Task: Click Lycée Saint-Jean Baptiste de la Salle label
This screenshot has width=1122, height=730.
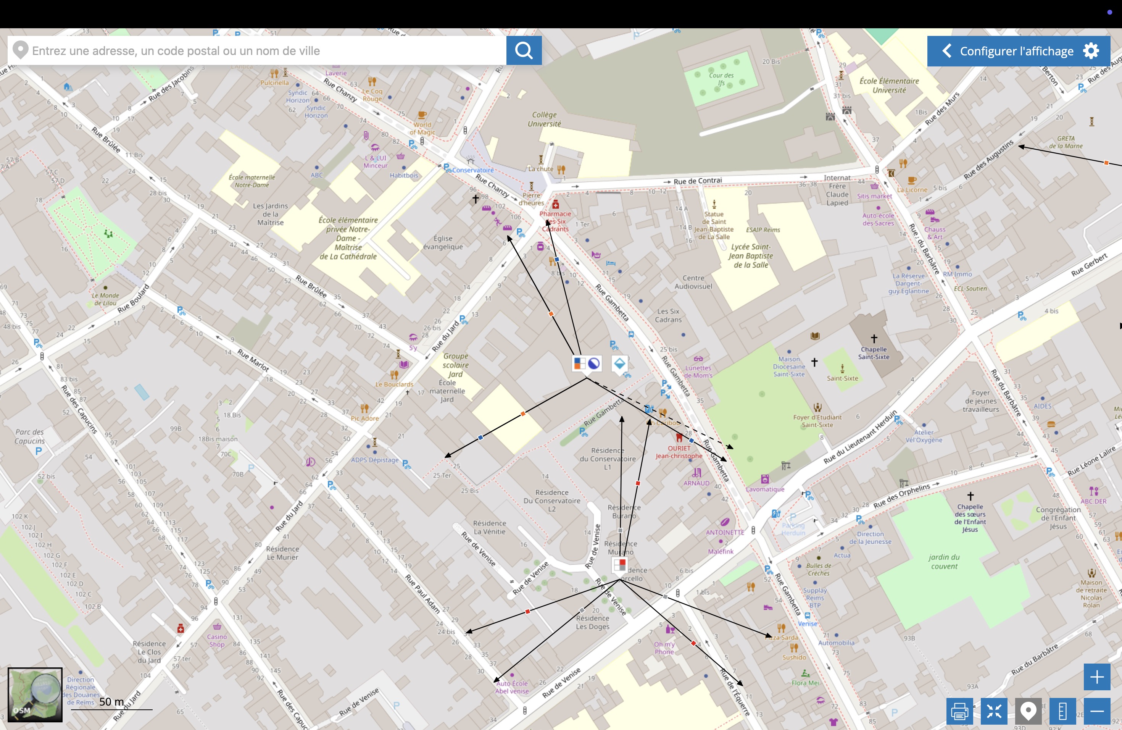Action: point(751,256)
